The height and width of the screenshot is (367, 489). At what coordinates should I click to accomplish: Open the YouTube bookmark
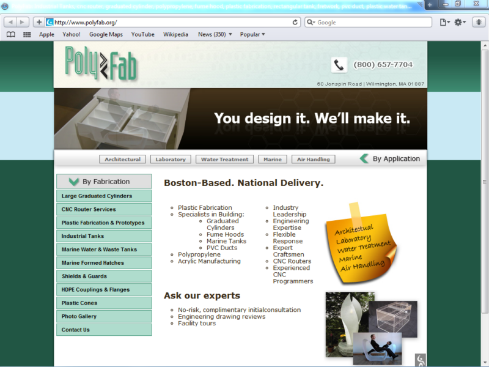[x=143, y=34]
